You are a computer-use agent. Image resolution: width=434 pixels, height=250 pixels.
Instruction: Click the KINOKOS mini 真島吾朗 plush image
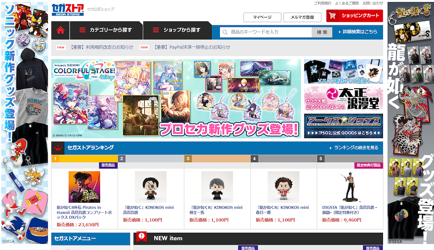click(x=151, y=187)
